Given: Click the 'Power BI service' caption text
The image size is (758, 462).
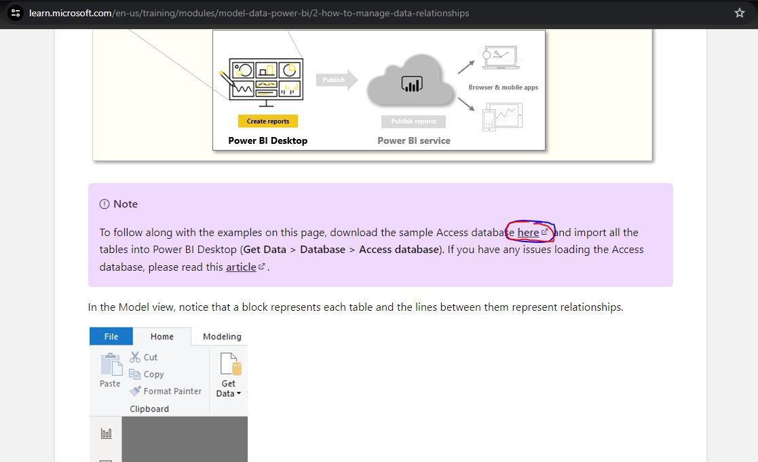Looking at the screenshot, I should pyautogui.click(x=414, y=140).
